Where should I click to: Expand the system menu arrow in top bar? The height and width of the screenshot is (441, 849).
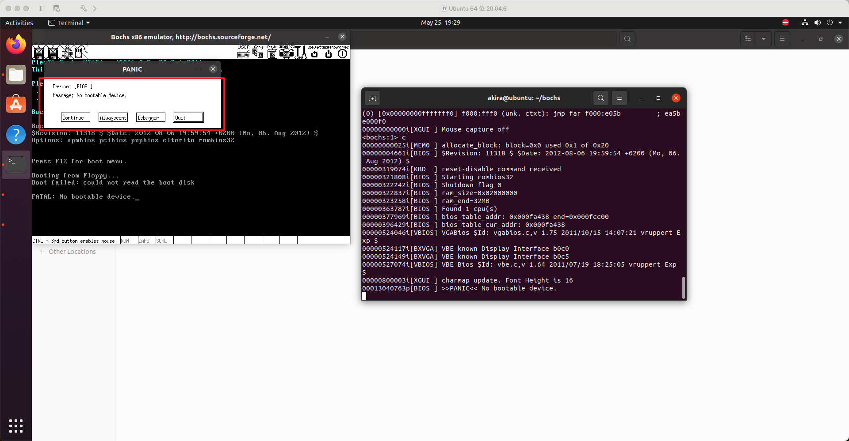(x=840, y=23)
